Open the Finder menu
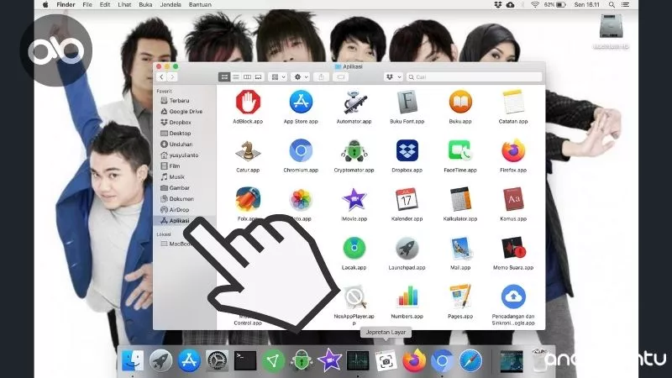Screen dimensions: 672x378 (x=66, y=5)
